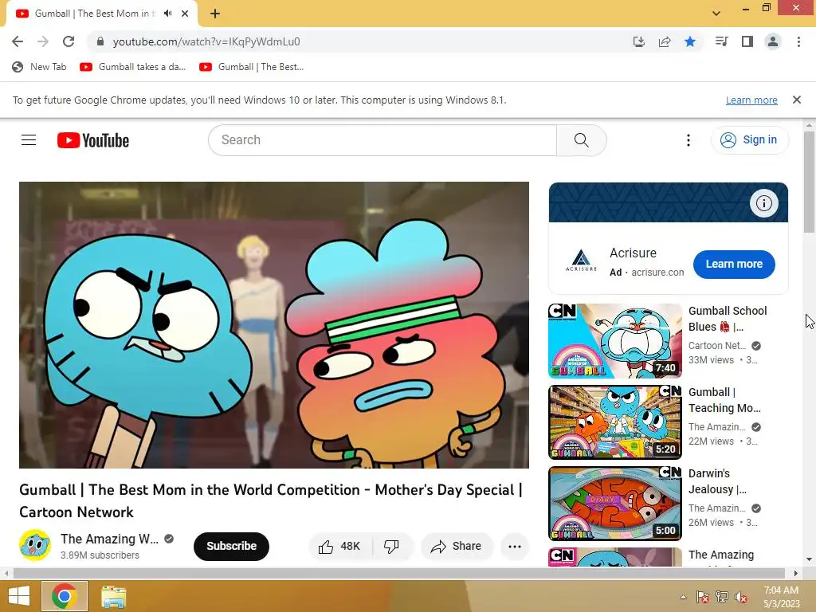Open New Tab bookmark
Viewport: 816px width, 612px height.
tap(40, 67)
